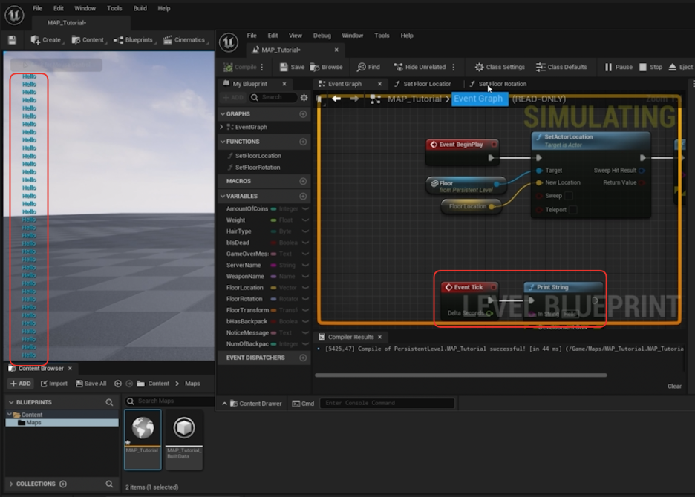The width and height of the screenshot is (695, 497).
Task: Toggle visibility eye for FloorLocation variable
Action: (305, 288)
